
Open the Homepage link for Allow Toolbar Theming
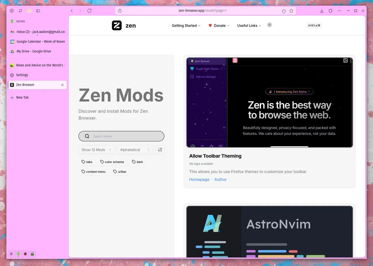coord(199,179)
